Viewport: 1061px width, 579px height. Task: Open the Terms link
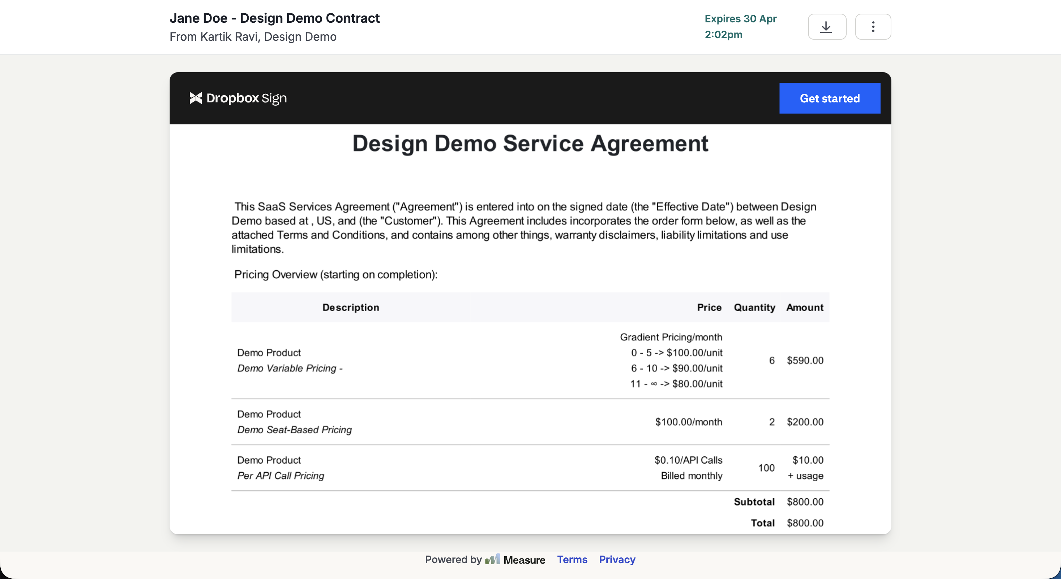572,560
